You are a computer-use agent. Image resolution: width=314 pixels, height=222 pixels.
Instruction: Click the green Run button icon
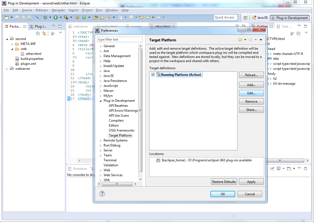point(56,17)
